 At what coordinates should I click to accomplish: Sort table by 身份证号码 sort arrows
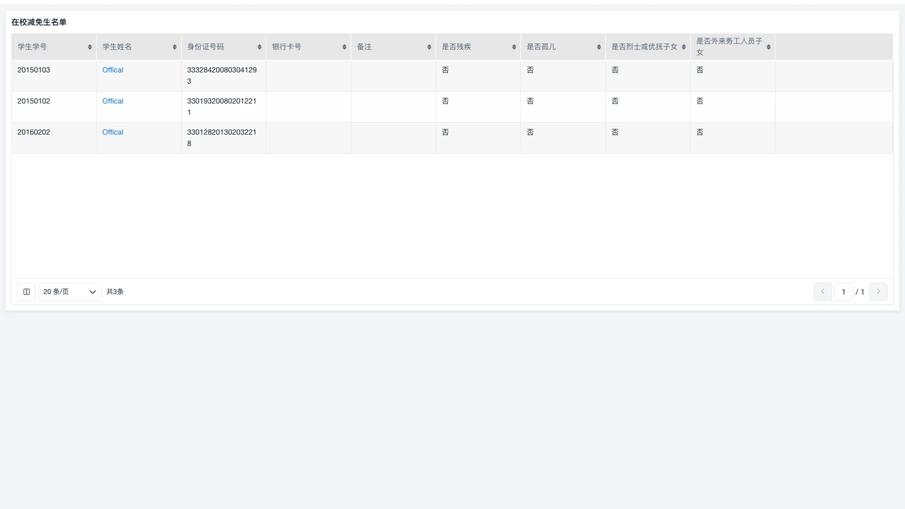260,47
